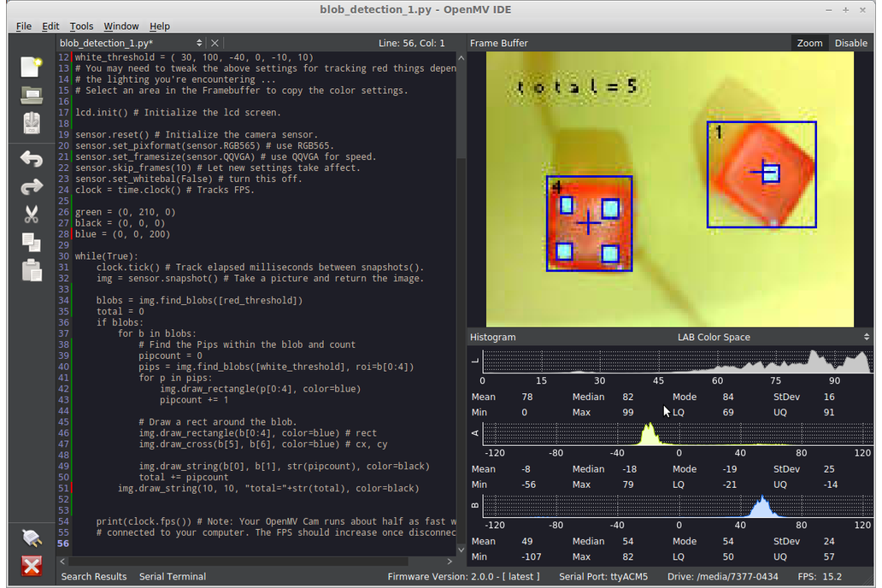Image resolution: width=882 pixels, height=588 pixels.
Task: Click the Connect plug icon
Action: pyautogui.click(x=32, y=538)
